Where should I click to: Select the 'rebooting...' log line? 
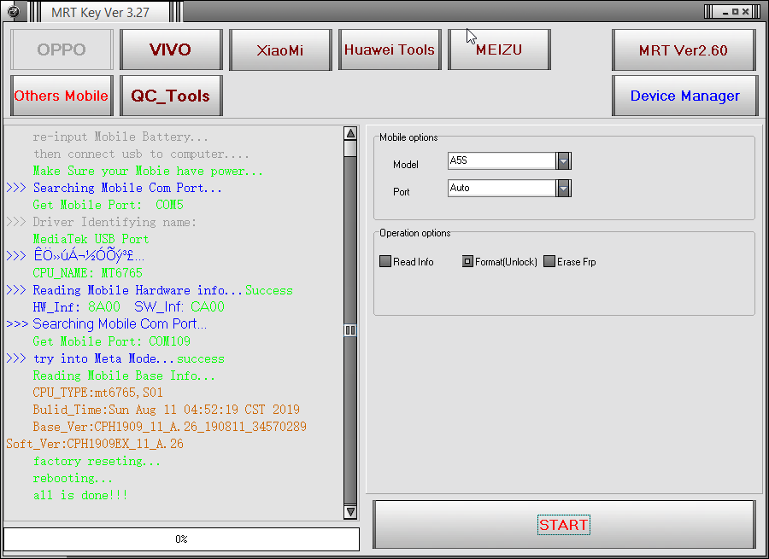73,478
